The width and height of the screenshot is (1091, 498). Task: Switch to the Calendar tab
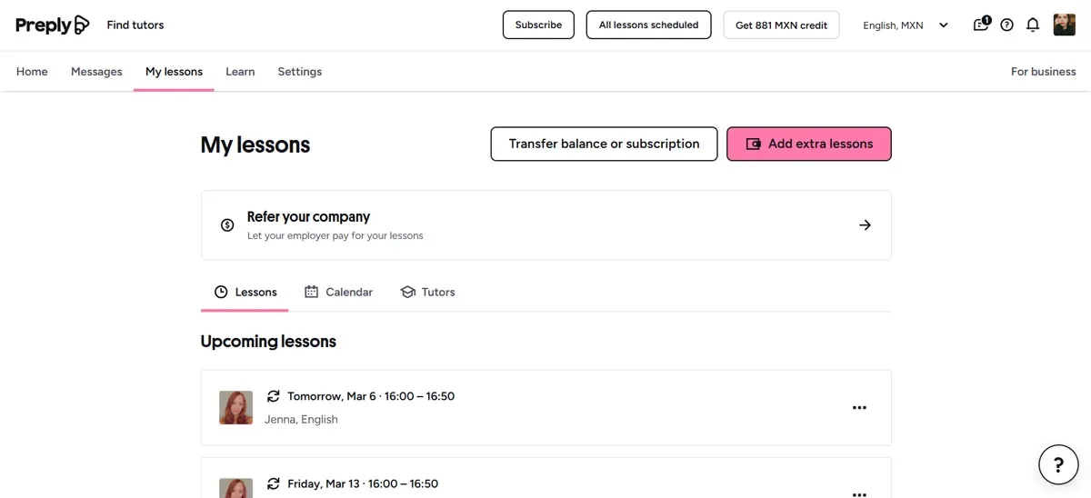tap(339, 292)
